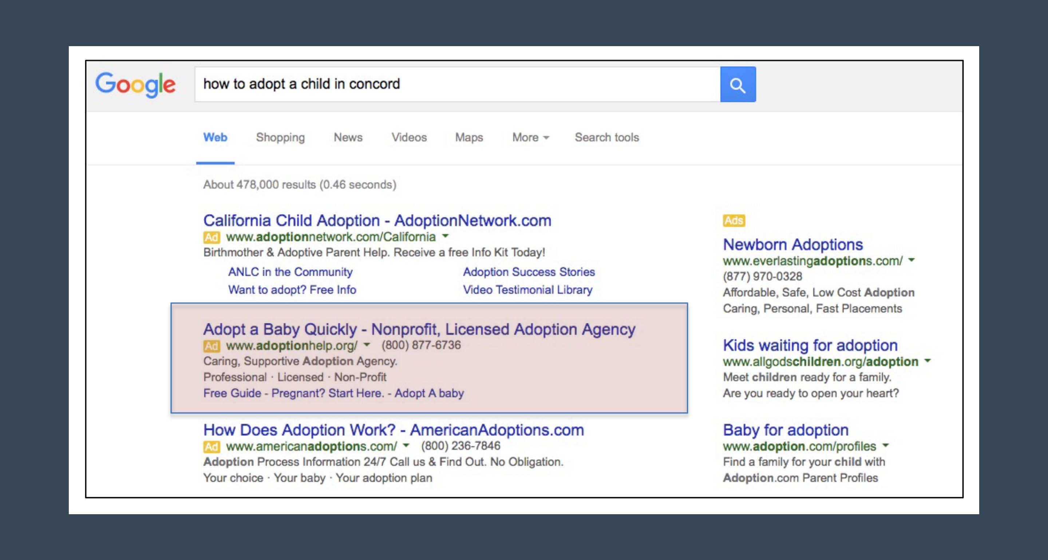Expand the More dropdown menu
1048x560 pixels.
(530, 137)
